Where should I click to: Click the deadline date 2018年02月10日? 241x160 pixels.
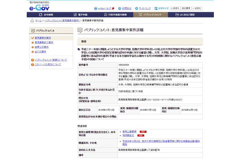189,110
